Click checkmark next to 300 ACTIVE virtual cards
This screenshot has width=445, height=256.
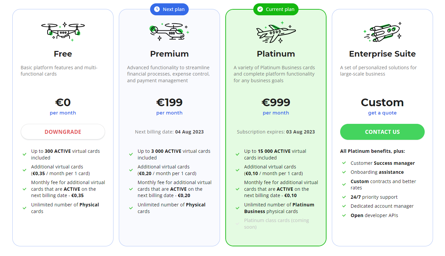pyautogui.click(x=24, y=154)
